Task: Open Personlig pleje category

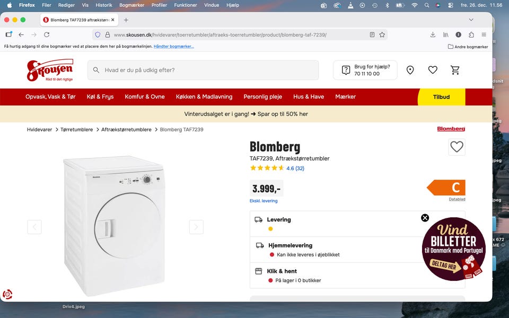Action: click(262, 96)
